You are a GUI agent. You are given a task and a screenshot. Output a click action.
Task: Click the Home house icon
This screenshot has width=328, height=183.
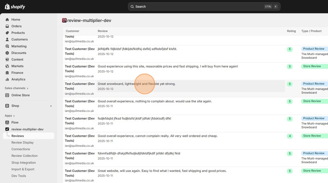point(7,19)
